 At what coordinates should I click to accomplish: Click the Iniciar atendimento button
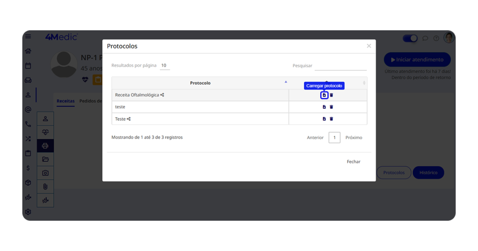click(x=417, y=60)
